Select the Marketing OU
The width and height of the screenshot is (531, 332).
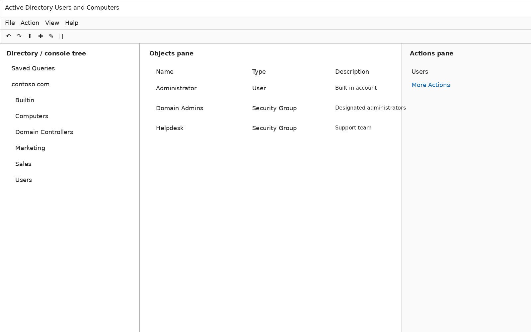coord(30,148)
